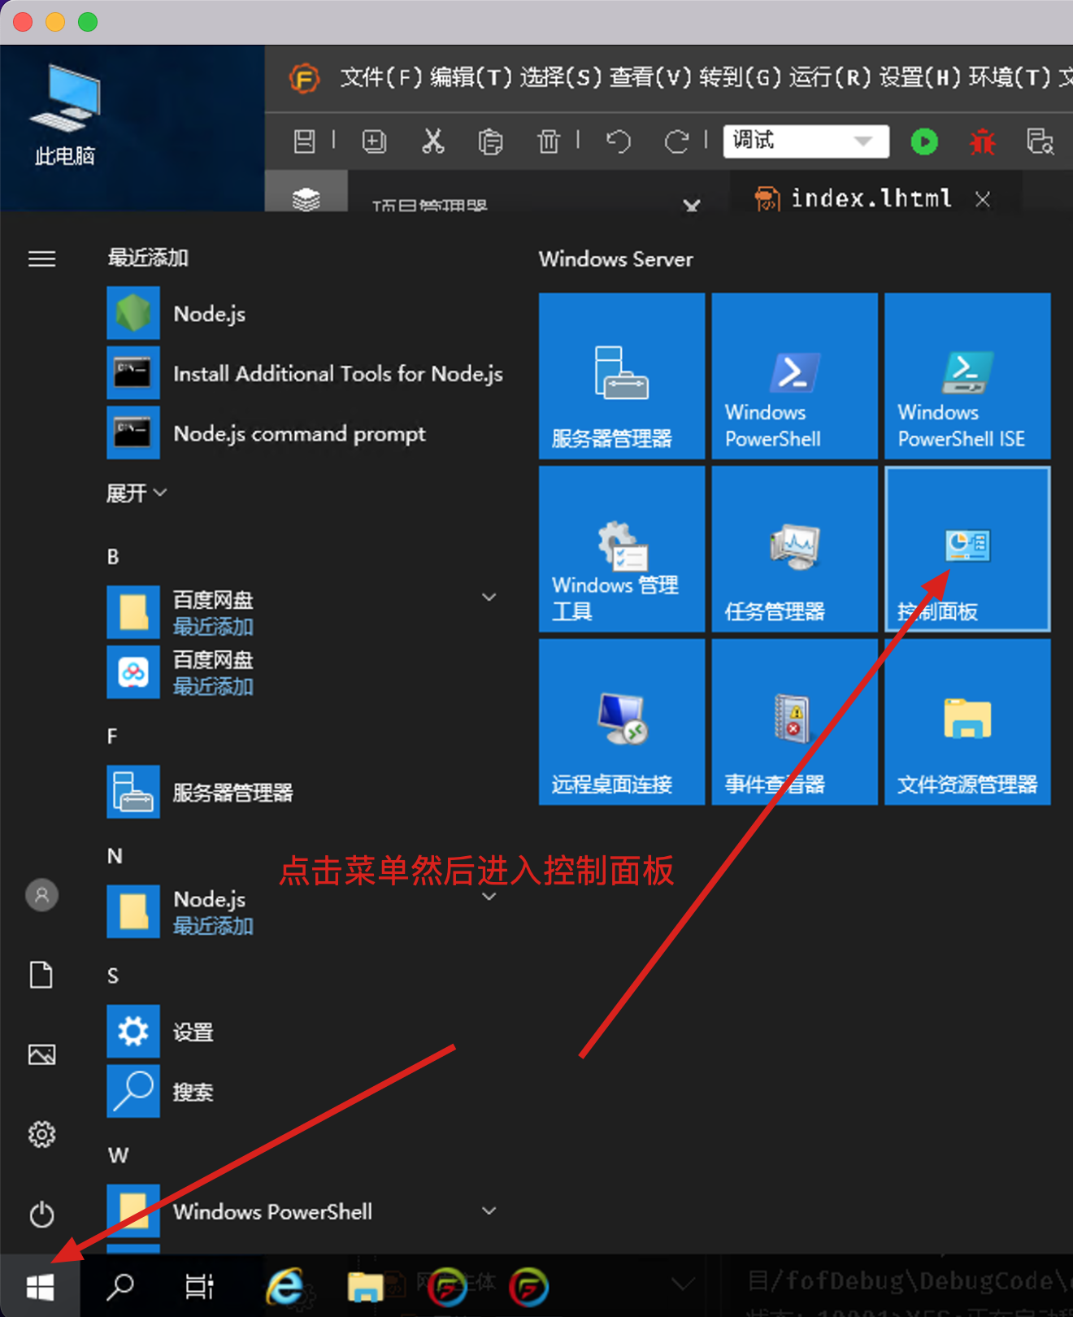Open the 选择(S) menu
Image resolution: width=1073 pixels, height=1317 pixels.
click(561, 78)
